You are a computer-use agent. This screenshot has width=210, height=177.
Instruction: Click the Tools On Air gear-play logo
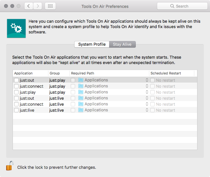[x=16, y=28]
